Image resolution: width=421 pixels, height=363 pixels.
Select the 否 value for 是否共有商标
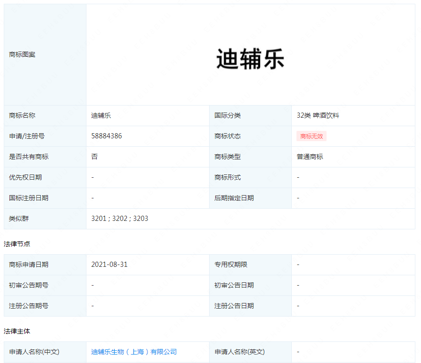tap(94, 157)
